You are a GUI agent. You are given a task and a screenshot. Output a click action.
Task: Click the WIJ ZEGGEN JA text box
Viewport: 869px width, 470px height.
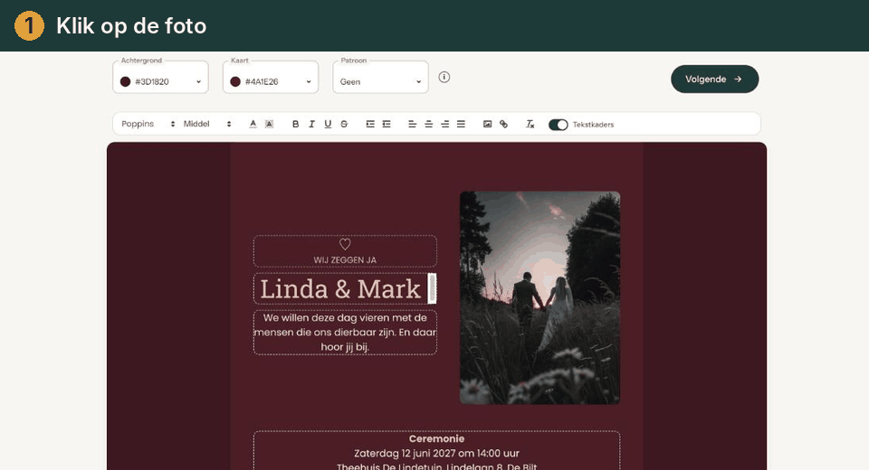[345, 251]
